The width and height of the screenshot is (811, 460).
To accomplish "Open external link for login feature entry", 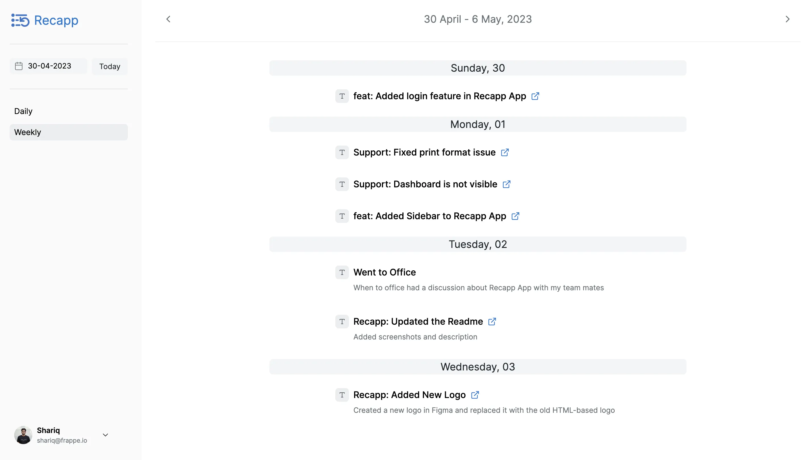I will 535,96.
